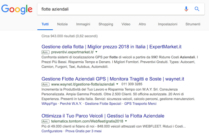The width and height of the screenshot is (209, 137).
Task: Open the WAppYgo sitelink
Action: [x=49, y=104]
